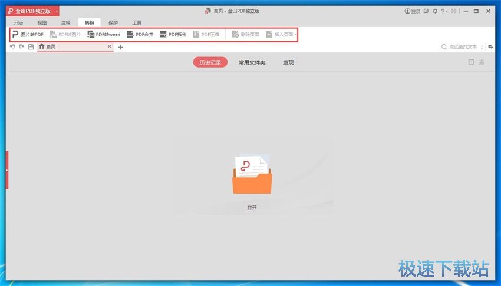Viewport: 501px width, 286px height.
Task: Switch to the 视图 ribbon tab
Action: pyautogui.click(x=42, y=22)
